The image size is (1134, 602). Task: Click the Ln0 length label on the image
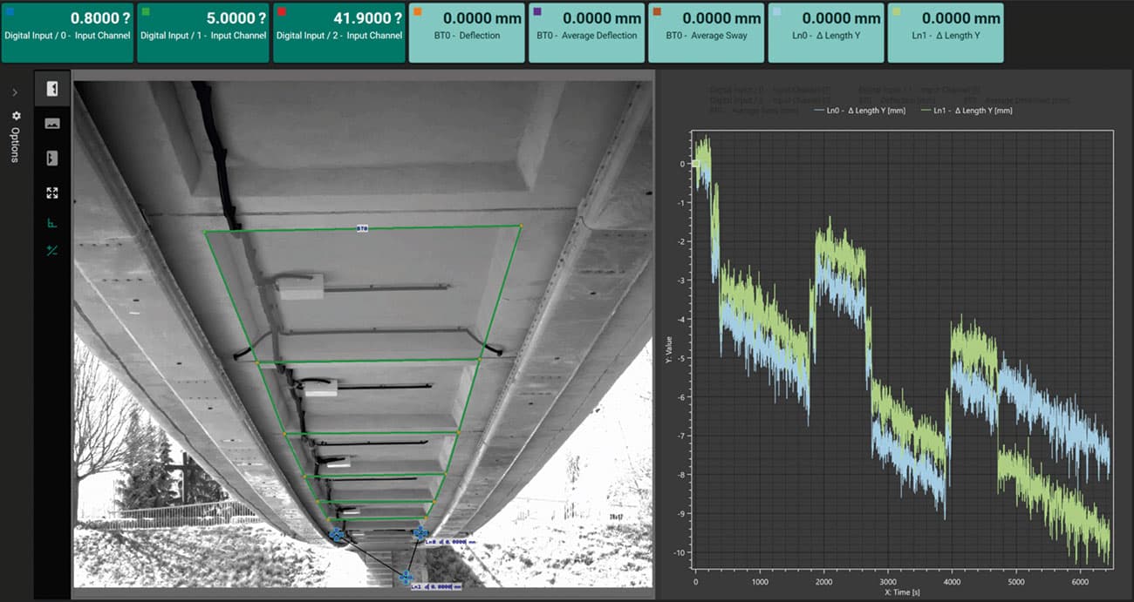pos(450,541)
